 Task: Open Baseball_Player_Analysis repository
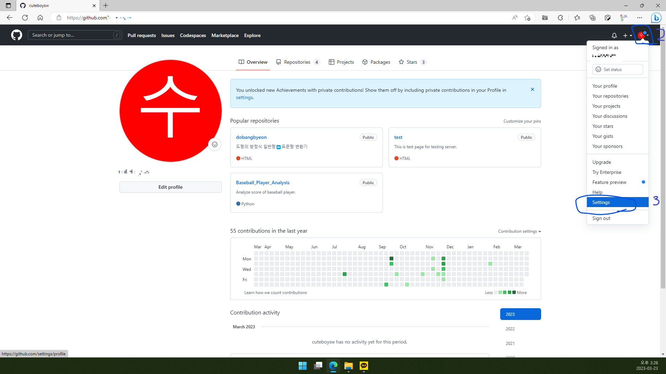(x=263, y=182)
